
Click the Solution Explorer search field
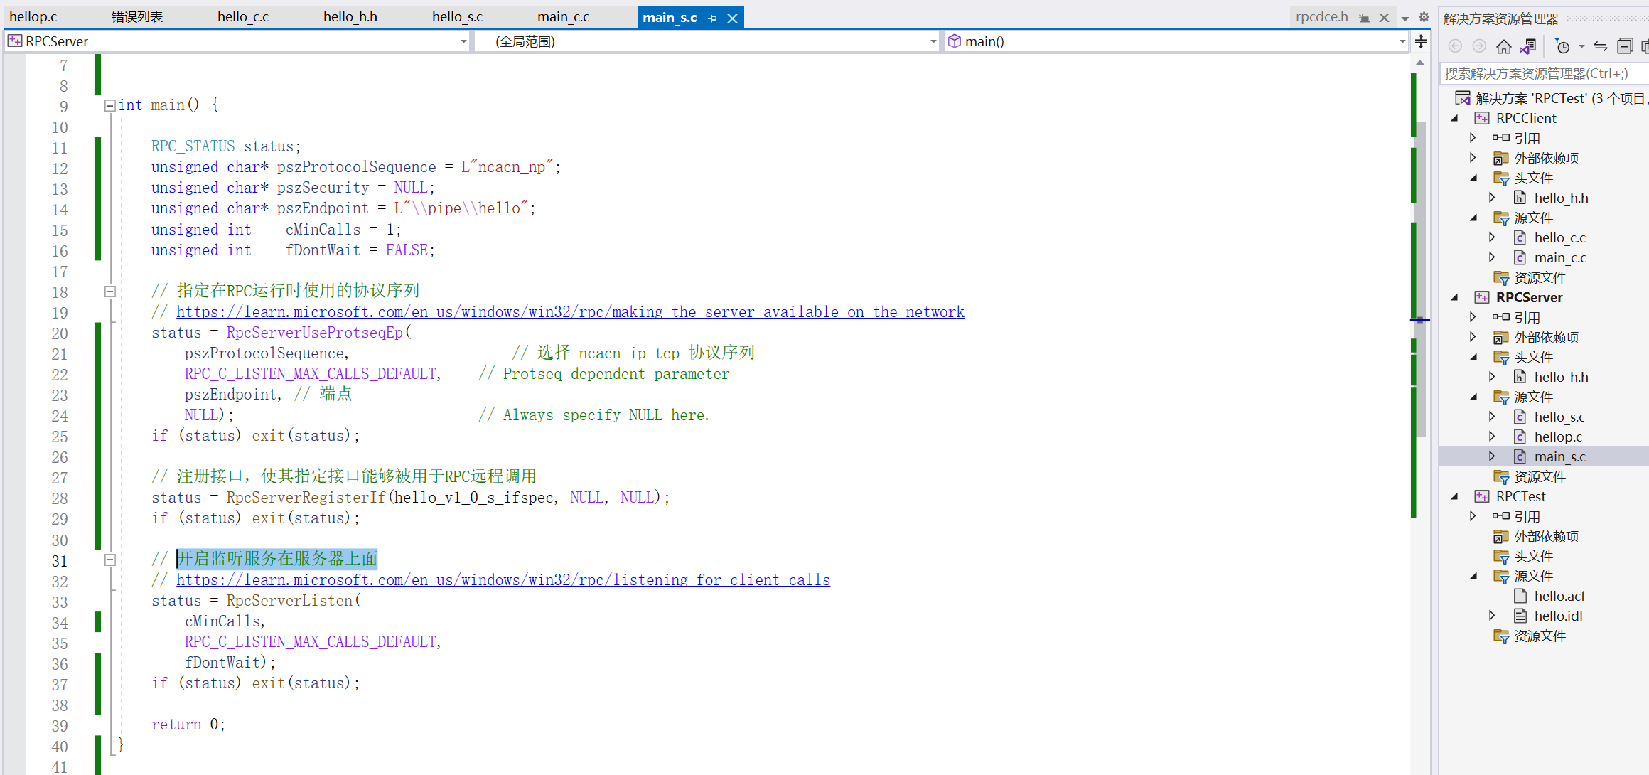1542,74
